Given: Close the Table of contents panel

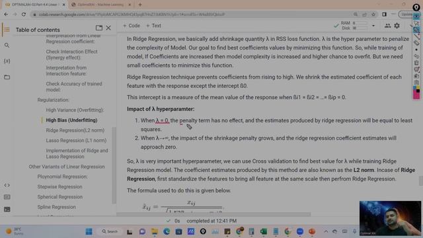Looking at the screenshot, I should coord(108,28).
